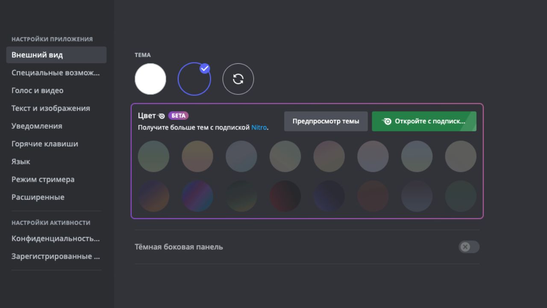Select the second color theme in top row
Image resolution: width=547 pixels, height=308 pixels.
coord(197,157)
